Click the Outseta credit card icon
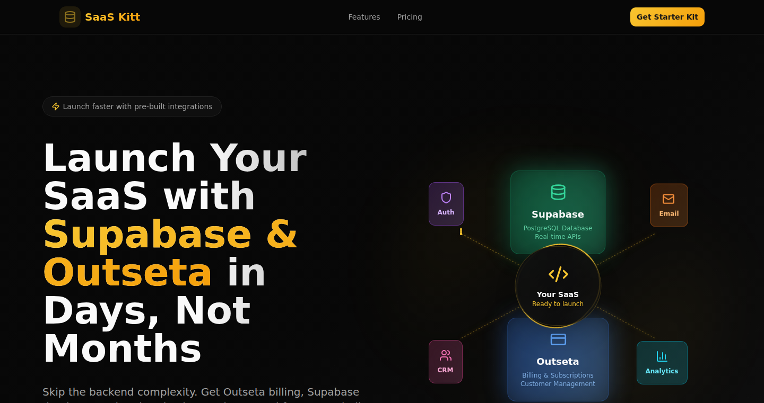 (x=558, y=339)
